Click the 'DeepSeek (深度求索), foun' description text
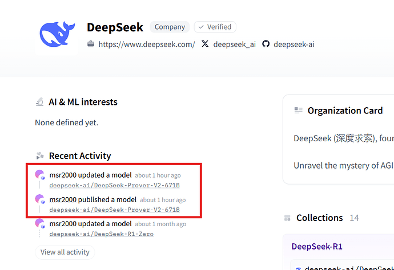 click(344, 138)
